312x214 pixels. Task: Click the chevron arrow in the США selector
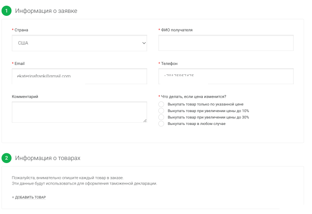pos(144,43)
